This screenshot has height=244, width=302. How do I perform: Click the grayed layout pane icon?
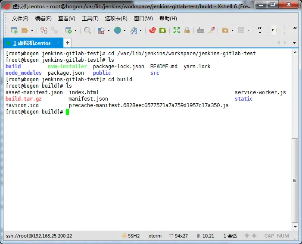point(241,30)
